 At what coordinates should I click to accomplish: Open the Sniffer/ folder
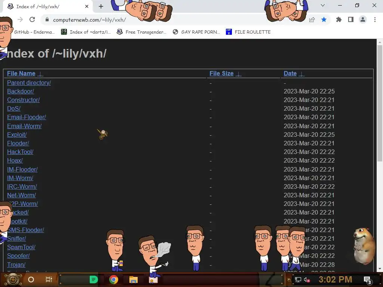16,238
